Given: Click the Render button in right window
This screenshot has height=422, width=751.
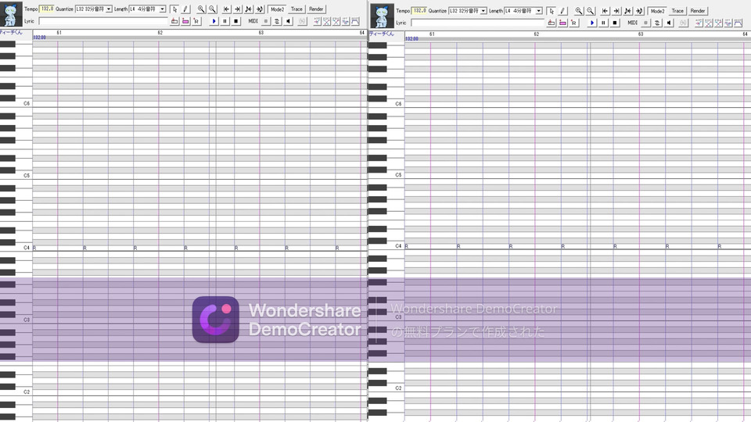Looking at the screenshot, I should [698, 10].
